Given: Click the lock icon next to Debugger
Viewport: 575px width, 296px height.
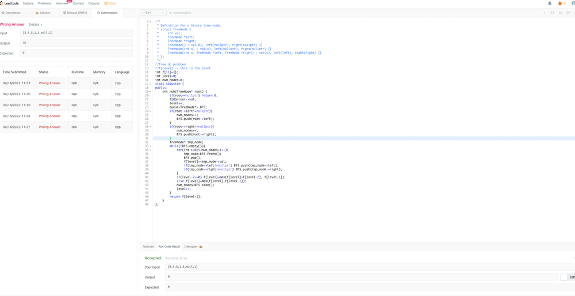Looking at the screenshot, I should 201,247.
